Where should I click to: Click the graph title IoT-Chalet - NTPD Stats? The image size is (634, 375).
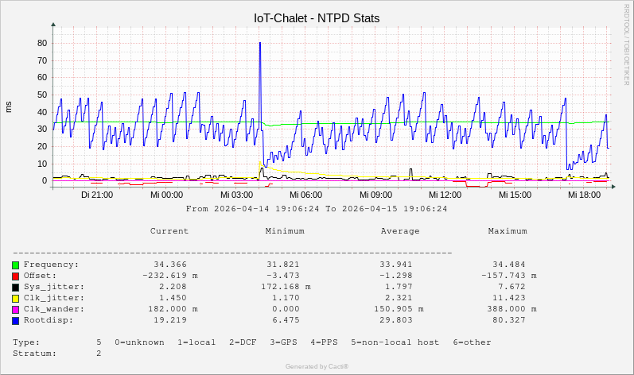coord(317,17)
